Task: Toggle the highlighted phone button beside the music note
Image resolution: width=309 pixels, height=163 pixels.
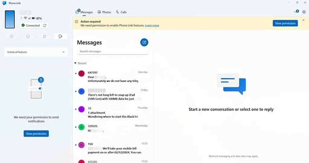Action: coord(60,36)
